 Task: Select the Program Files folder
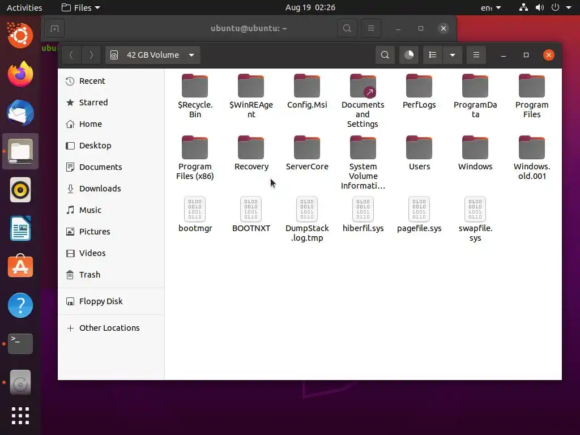point(531,96)
